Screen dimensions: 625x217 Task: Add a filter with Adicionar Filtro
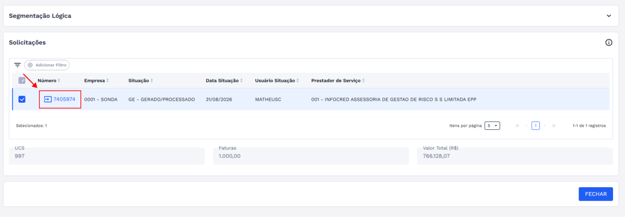(x=47, y=65)
